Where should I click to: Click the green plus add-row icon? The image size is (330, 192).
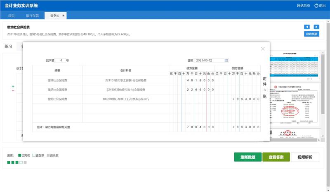click(13, 86)
